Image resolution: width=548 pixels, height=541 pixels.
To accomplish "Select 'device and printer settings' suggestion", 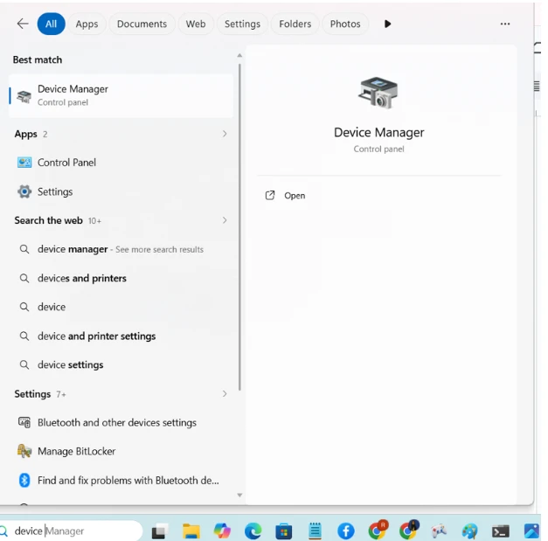I will 121,336.
